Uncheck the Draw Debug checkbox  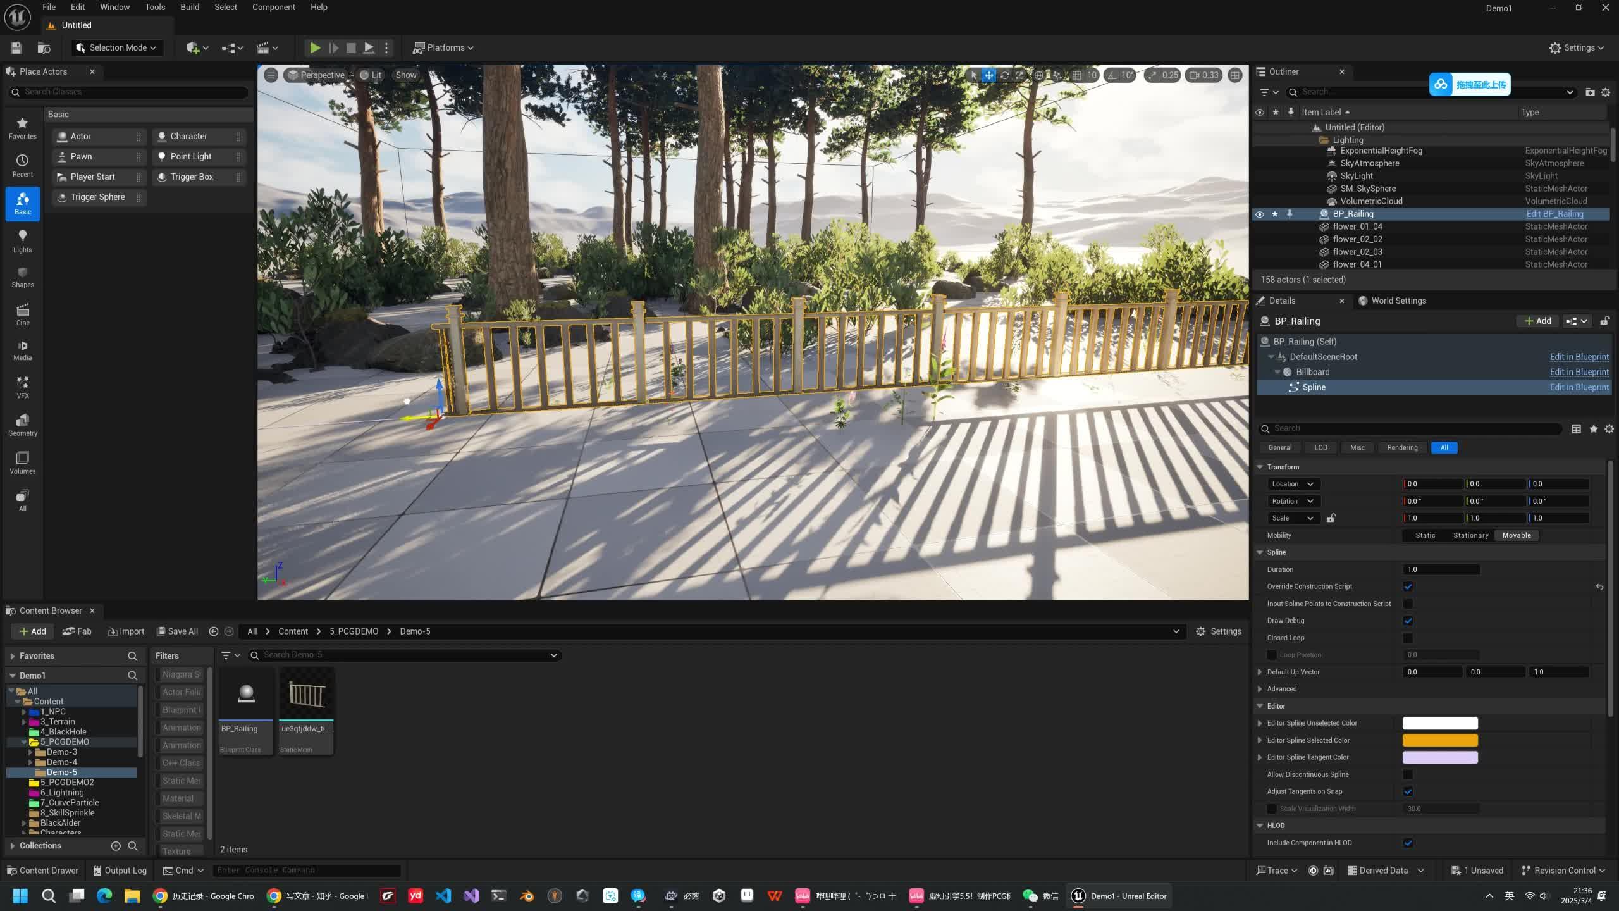(1408, 621)
